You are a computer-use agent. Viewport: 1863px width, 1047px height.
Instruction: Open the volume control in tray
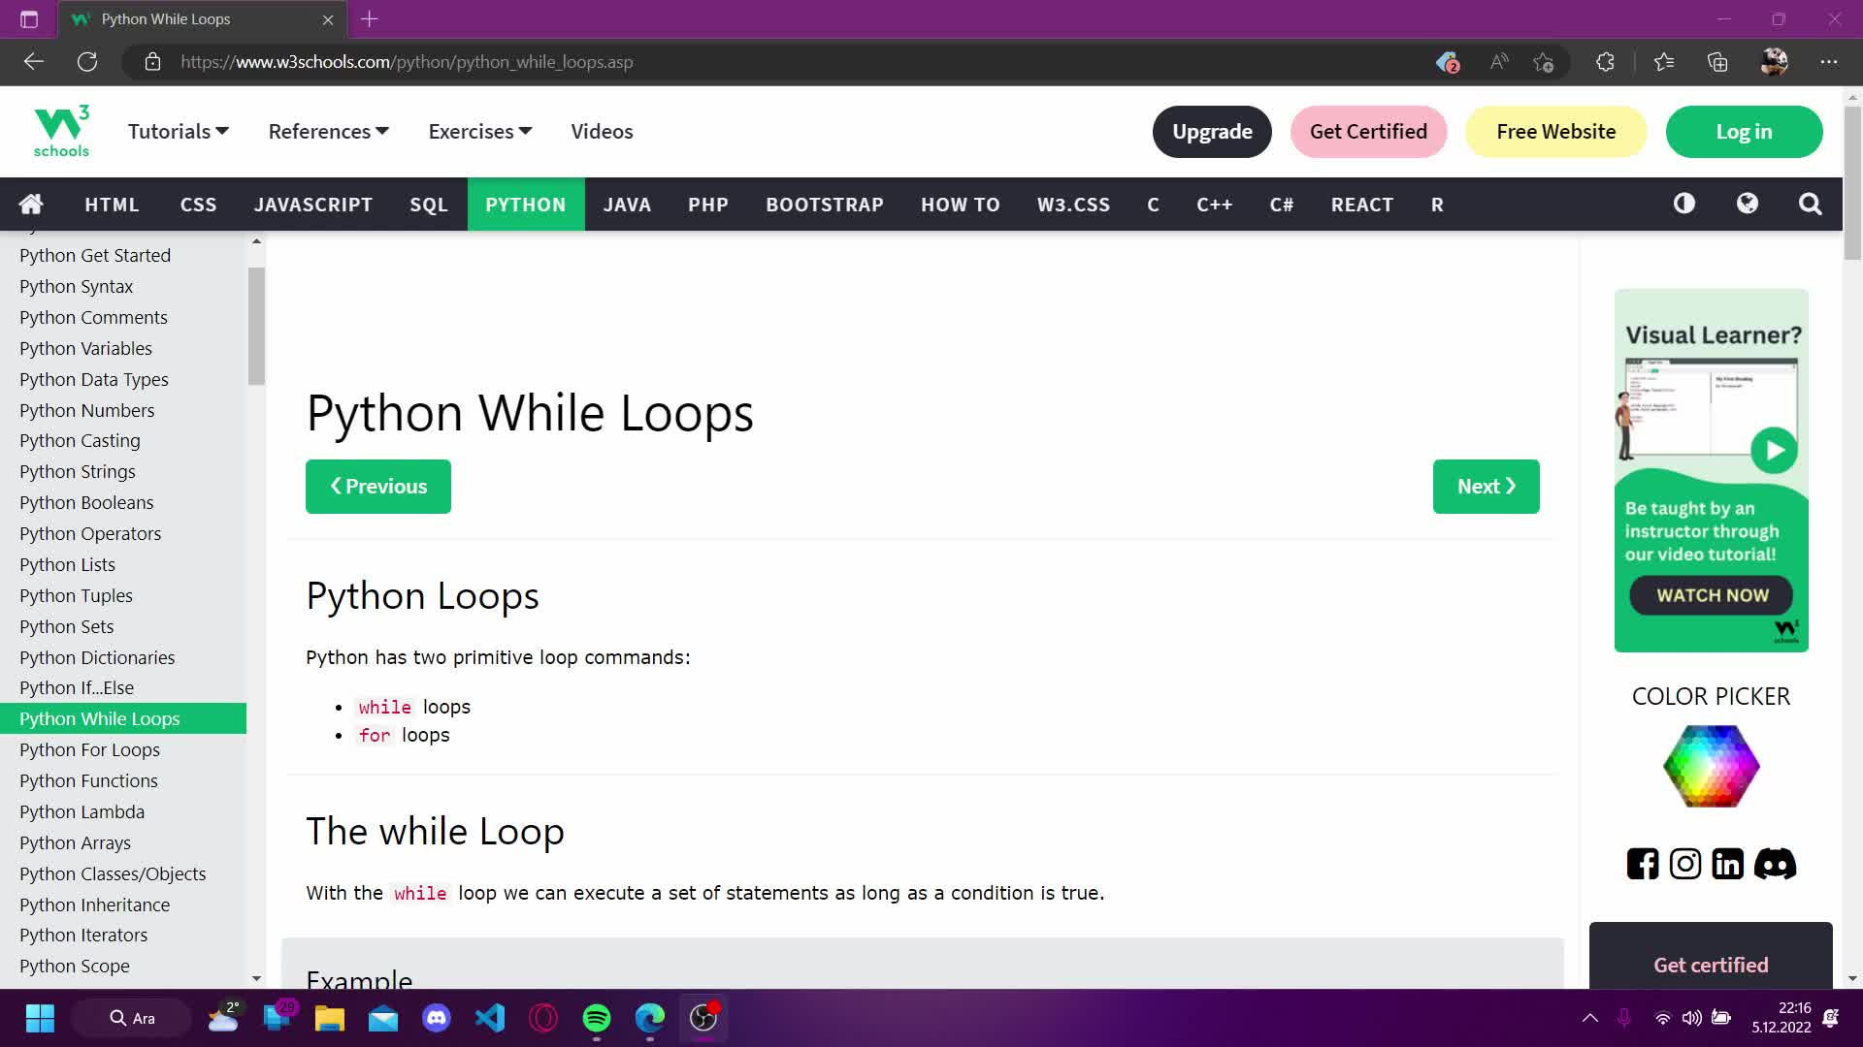click(1691, 1018)
